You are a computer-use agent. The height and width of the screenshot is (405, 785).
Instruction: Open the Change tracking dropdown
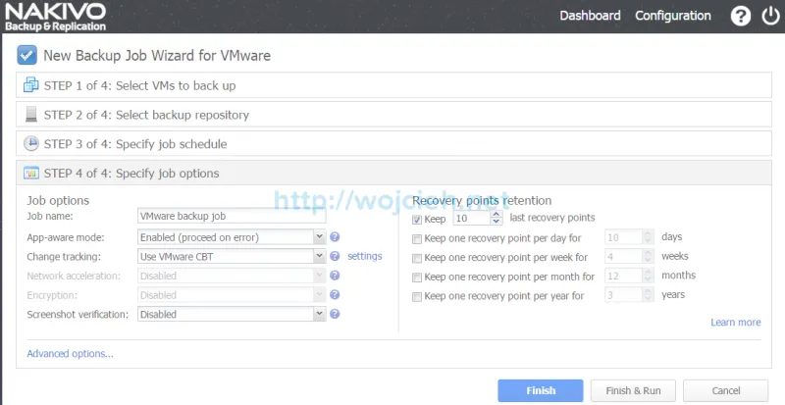tap(232, 256)
